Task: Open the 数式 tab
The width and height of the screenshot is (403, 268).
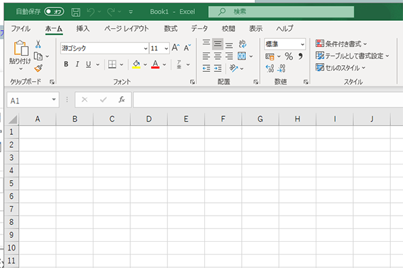Action: (x=171, y=28)
